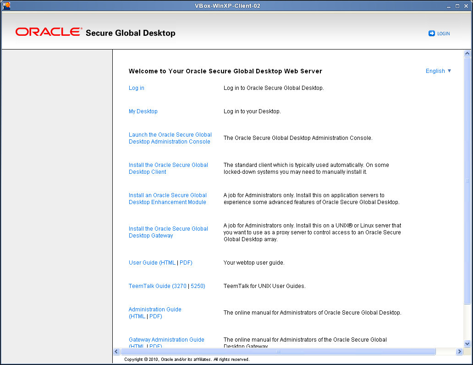Open the English language dropdown

click(438, 71)
